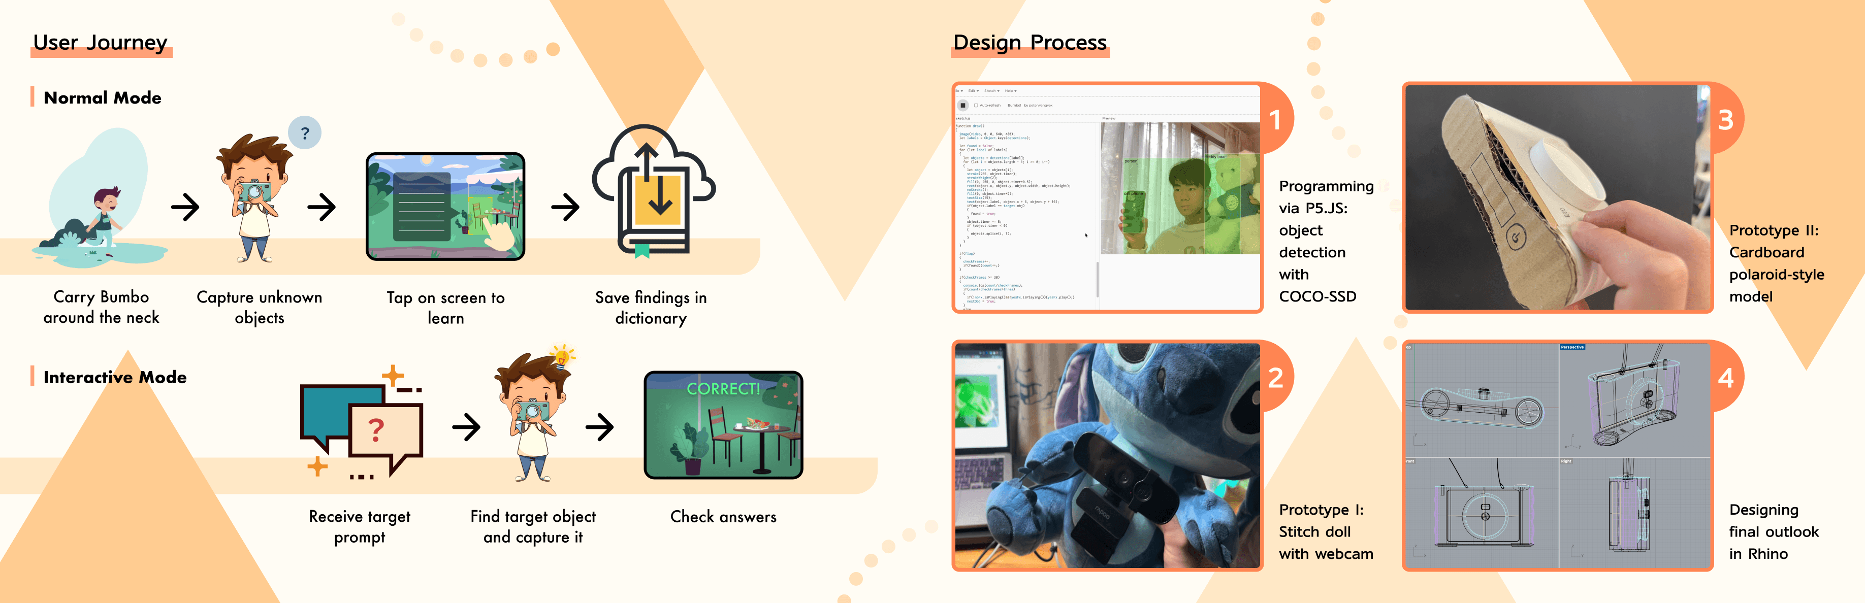Image resolution: width=1865 pixels, height=603 pixels.
Task: Click the orange number 4 step badge
Action: pos(1725,378)
